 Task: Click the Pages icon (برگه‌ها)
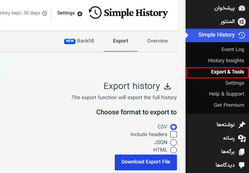[x=242, y=152]
